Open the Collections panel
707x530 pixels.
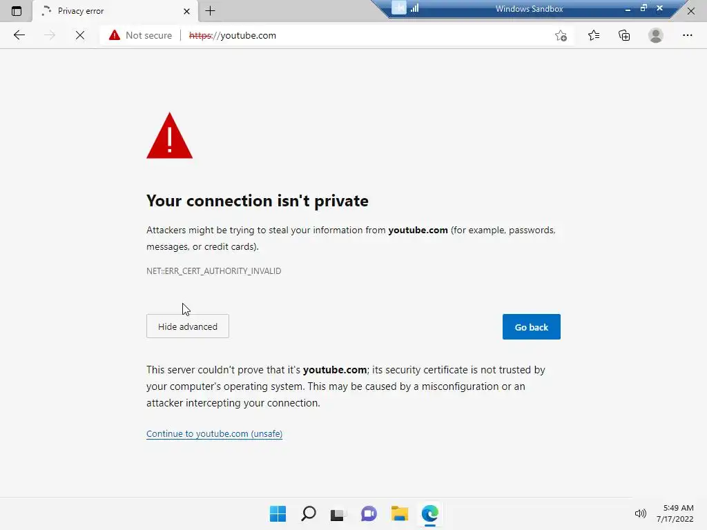point(624,35)
